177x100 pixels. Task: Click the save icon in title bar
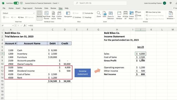tap(22, 3)
